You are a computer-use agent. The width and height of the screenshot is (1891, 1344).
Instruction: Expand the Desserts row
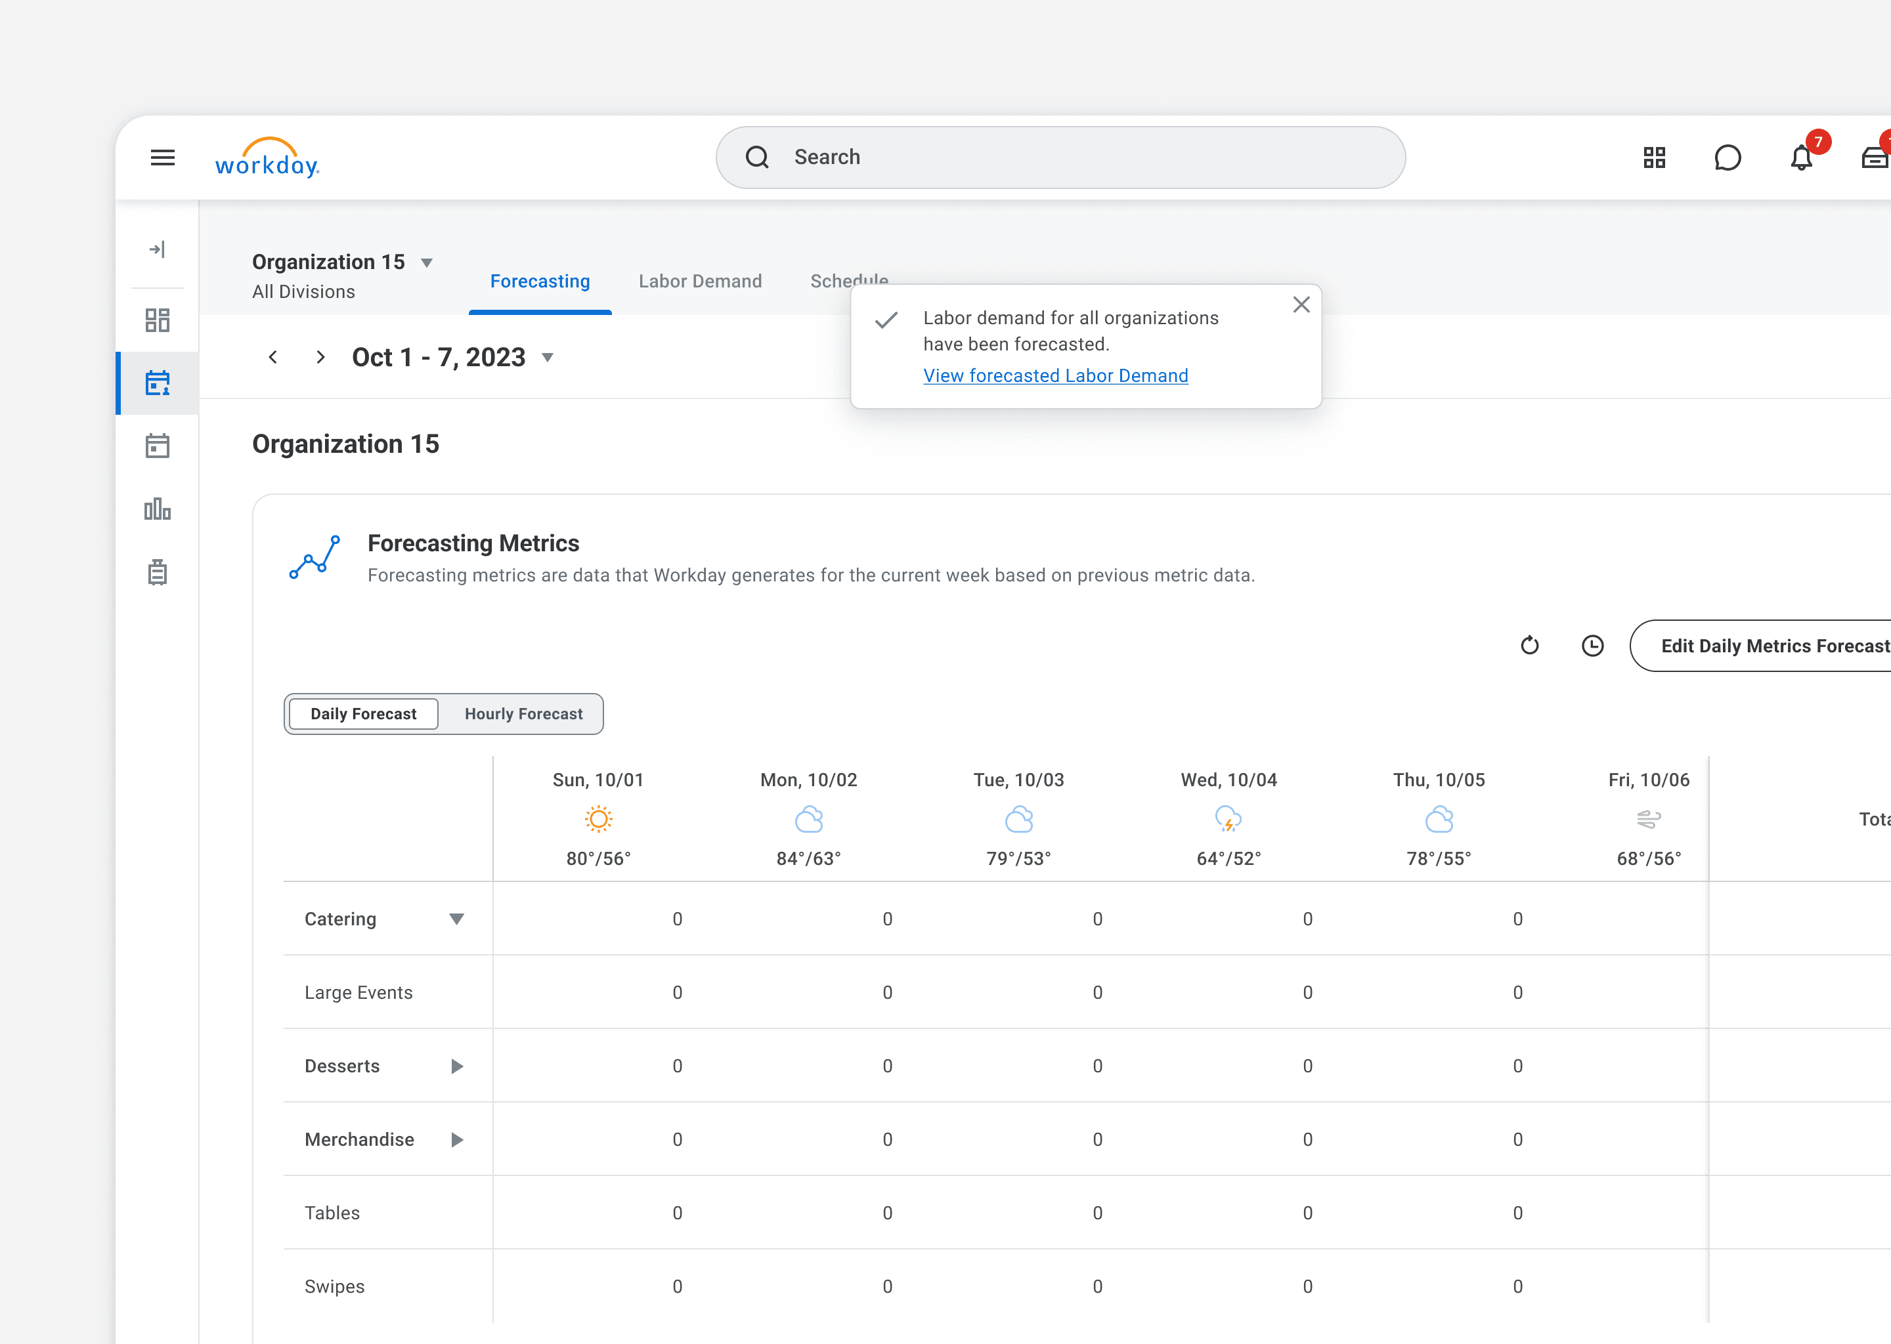click(456, 1066)
